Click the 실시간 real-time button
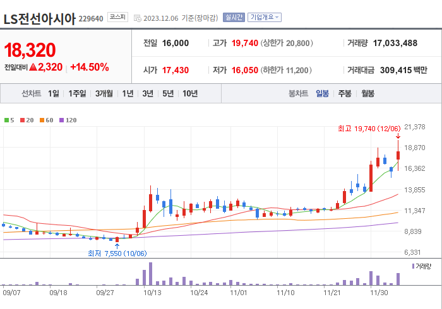 click(x=234, y=18)
